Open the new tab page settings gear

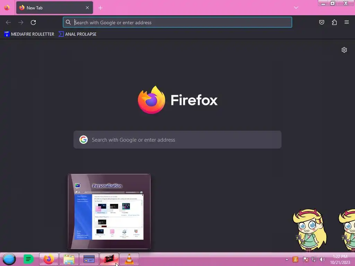tap(344, 50)
